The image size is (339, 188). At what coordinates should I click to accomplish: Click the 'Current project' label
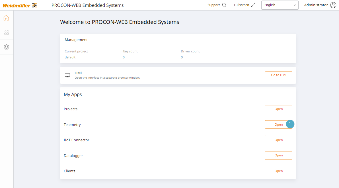coord(76,51)
